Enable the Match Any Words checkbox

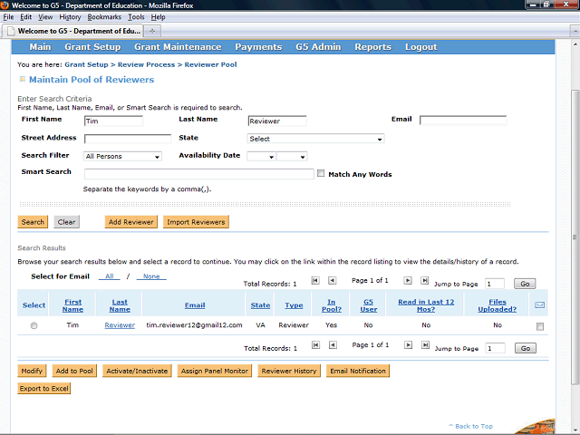pyautogui.click(x=321, y=173)
